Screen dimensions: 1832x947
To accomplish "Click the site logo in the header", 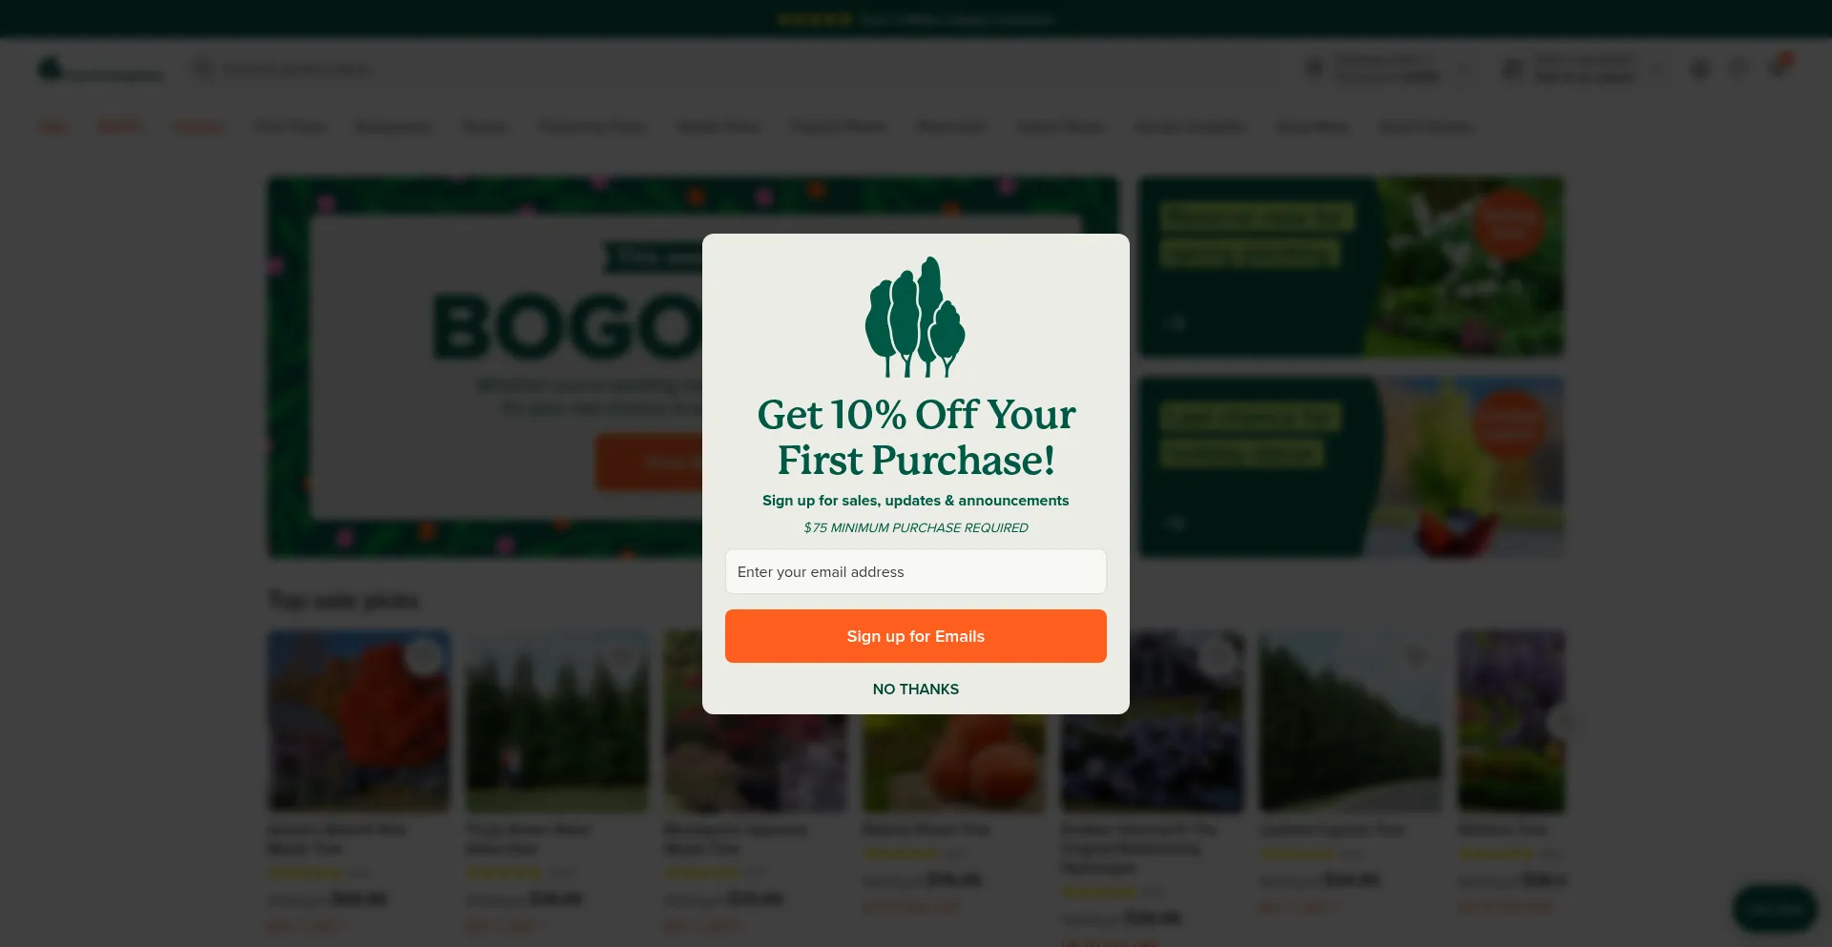I will 101,70.
